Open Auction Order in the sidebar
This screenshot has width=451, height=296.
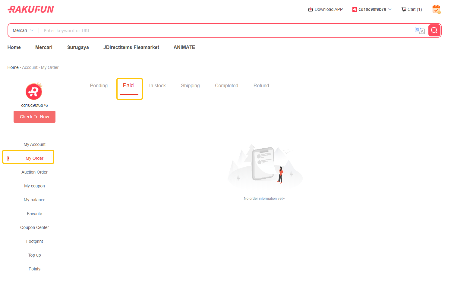click(34, 172)
